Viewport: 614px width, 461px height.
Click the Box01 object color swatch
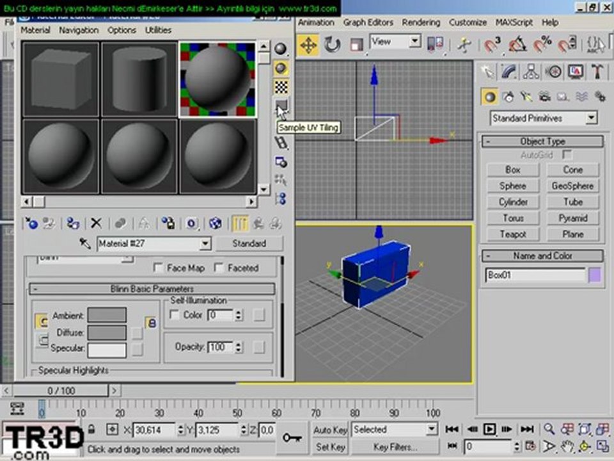coord(595,275)
